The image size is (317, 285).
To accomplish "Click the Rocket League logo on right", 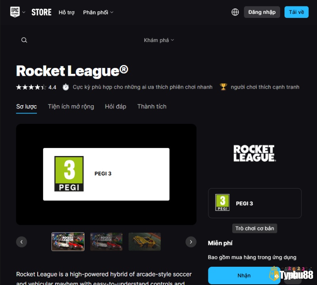I will pos(254,153).
